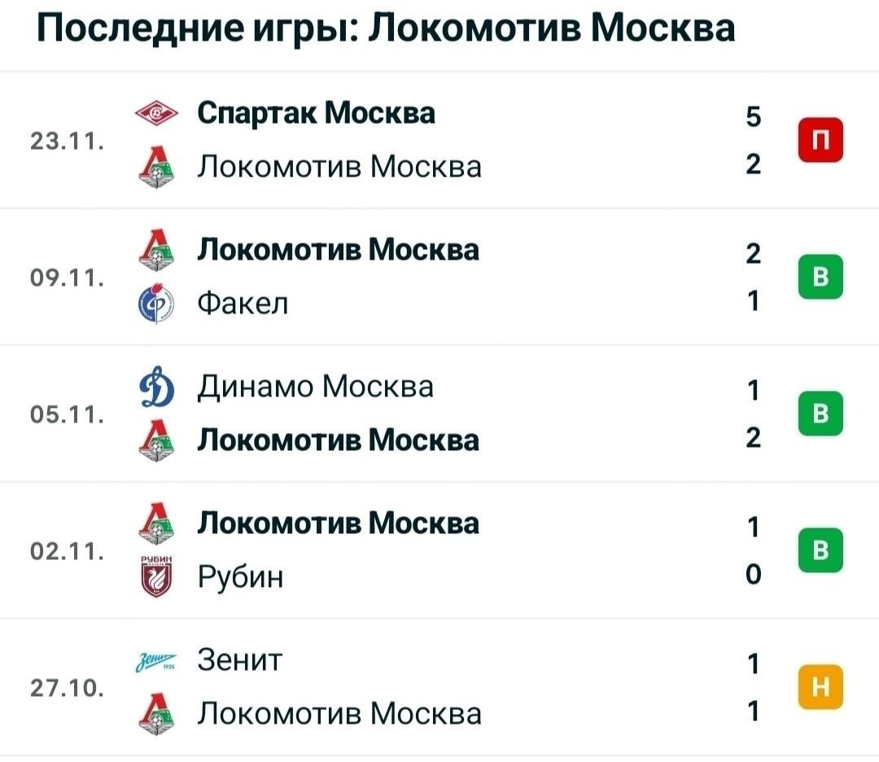Open Рубин team name
879x762 pixels.
click(240, 577)
